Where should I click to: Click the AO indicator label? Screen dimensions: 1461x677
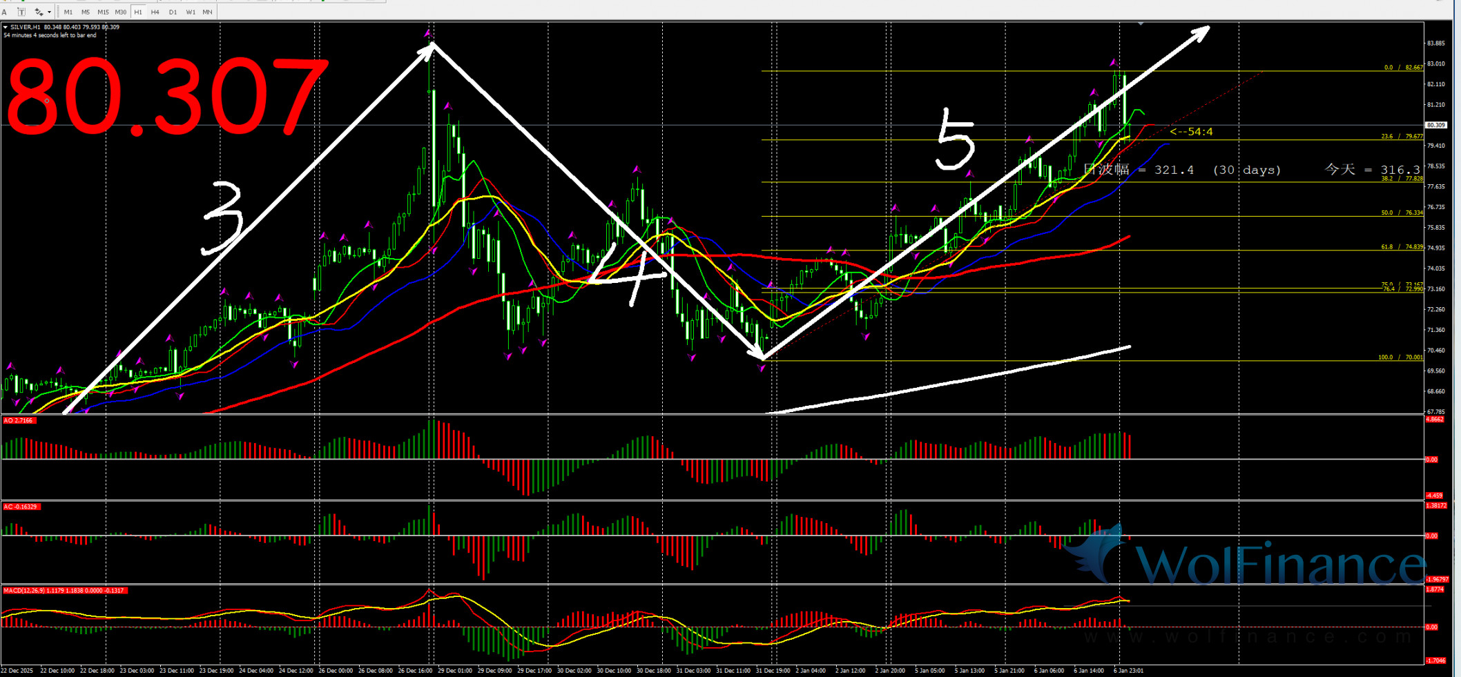(19, 420)
